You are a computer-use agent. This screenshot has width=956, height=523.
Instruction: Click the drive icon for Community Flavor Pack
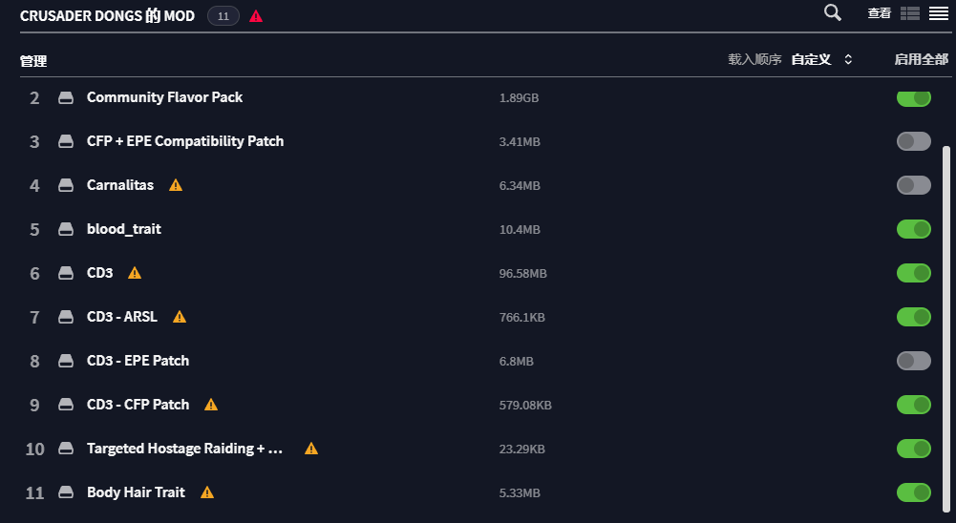pyautogui.click(x=66, y=97)
